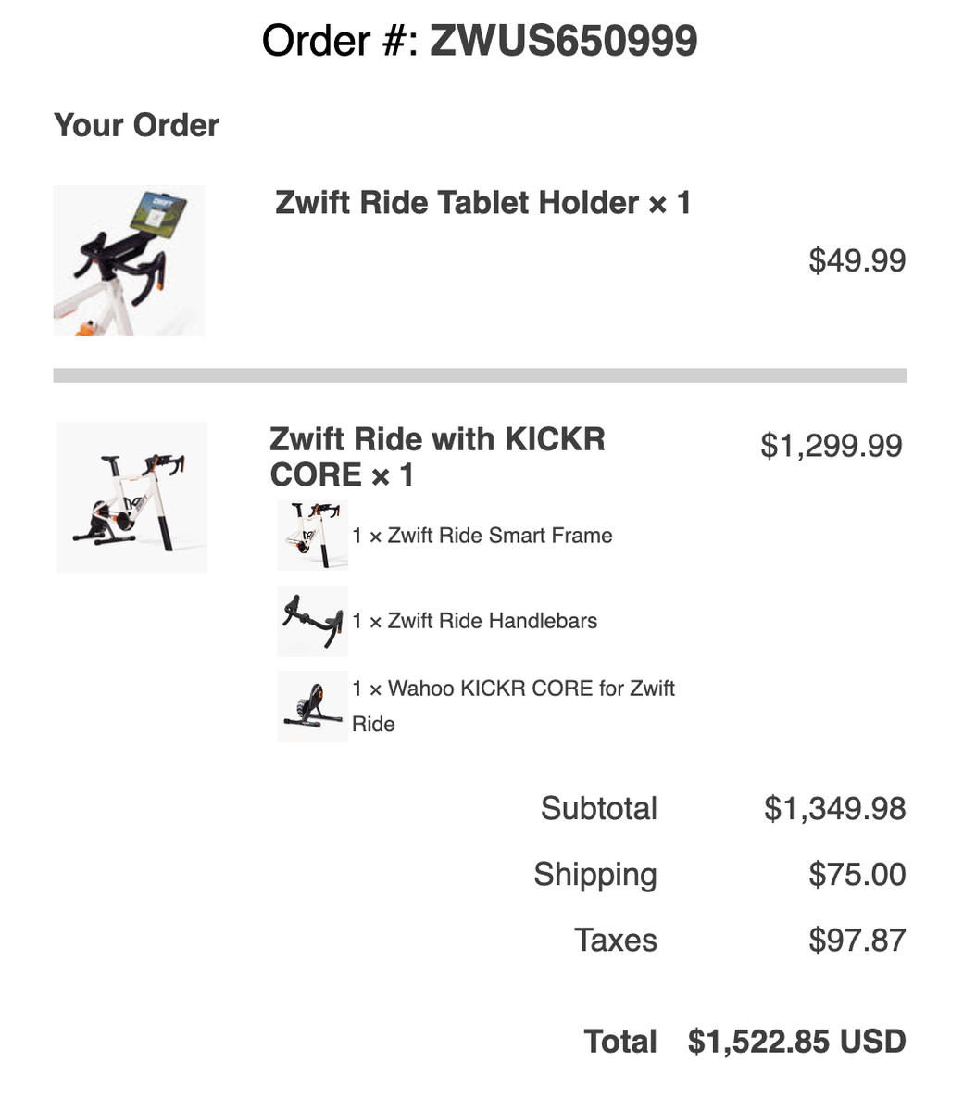976x1112 pixels.
Task: Click the $1,299.99 bundle price
Action: tap(832, 446)
